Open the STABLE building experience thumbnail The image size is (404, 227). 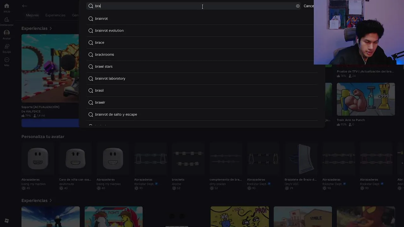pos(303,217)
